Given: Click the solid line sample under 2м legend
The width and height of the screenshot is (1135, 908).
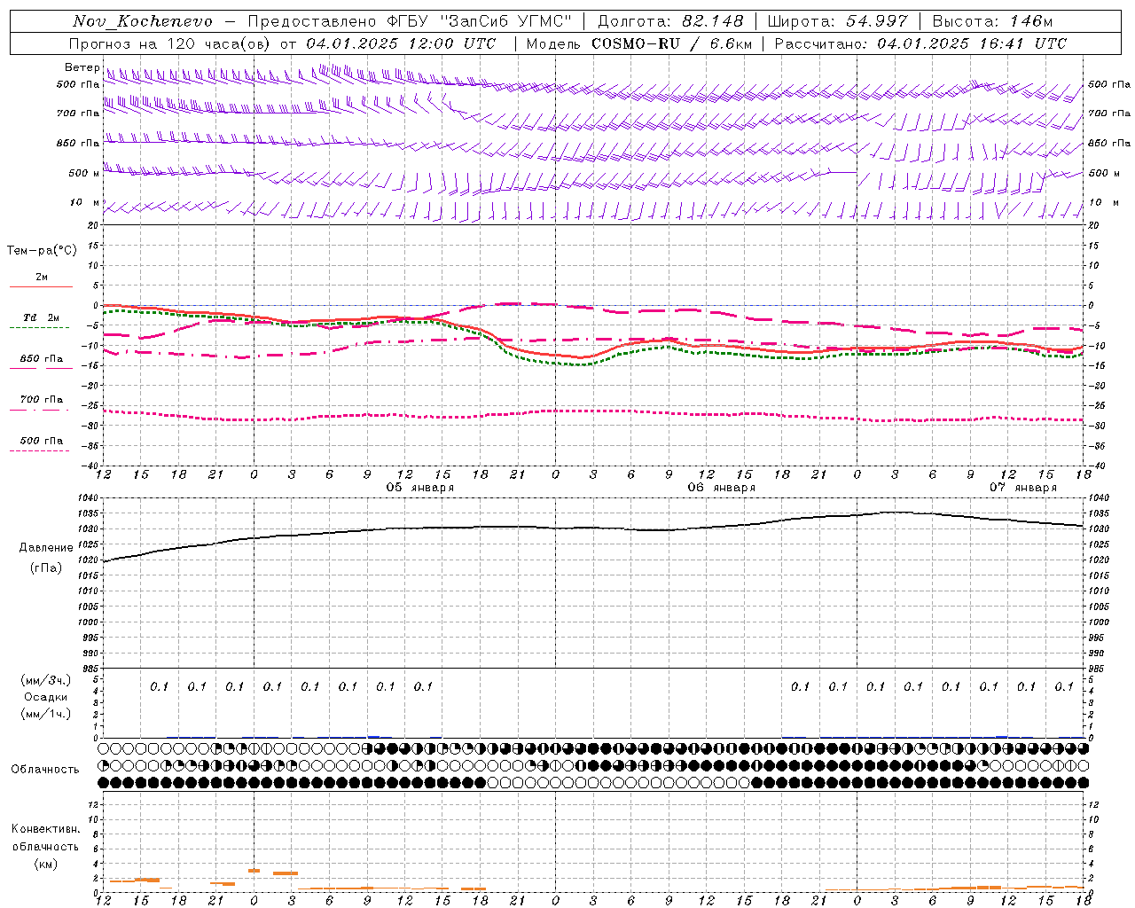Looking at the screenshot, I should [41, 286].
